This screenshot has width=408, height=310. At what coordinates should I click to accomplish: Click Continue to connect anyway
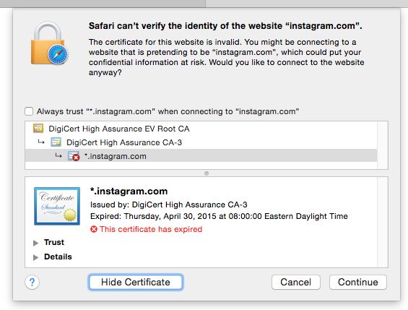click(358, 282)
